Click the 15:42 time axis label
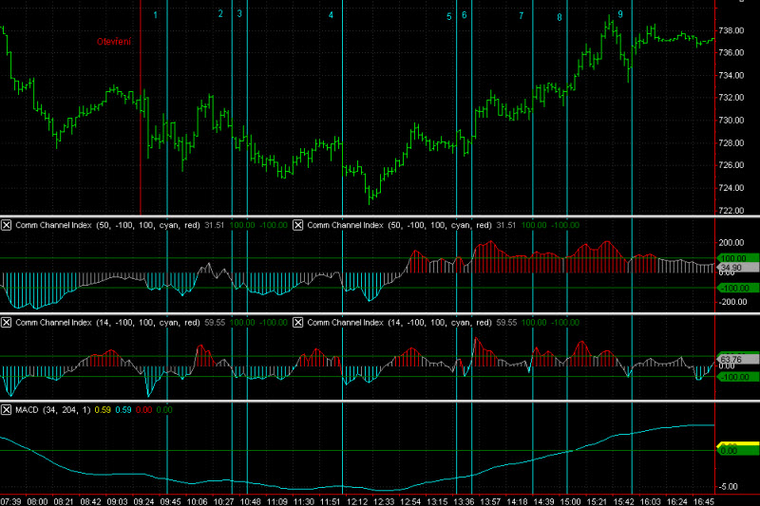Image resolution: width=760 pixels, height=506 pixels. coord(624,501)
